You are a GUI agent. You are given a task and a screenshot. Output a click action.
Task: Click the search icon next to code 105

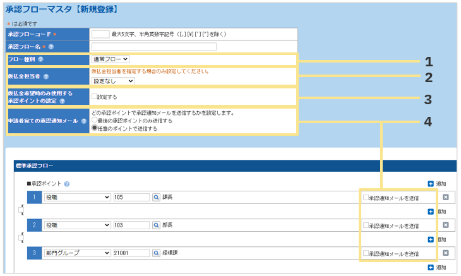157,197
